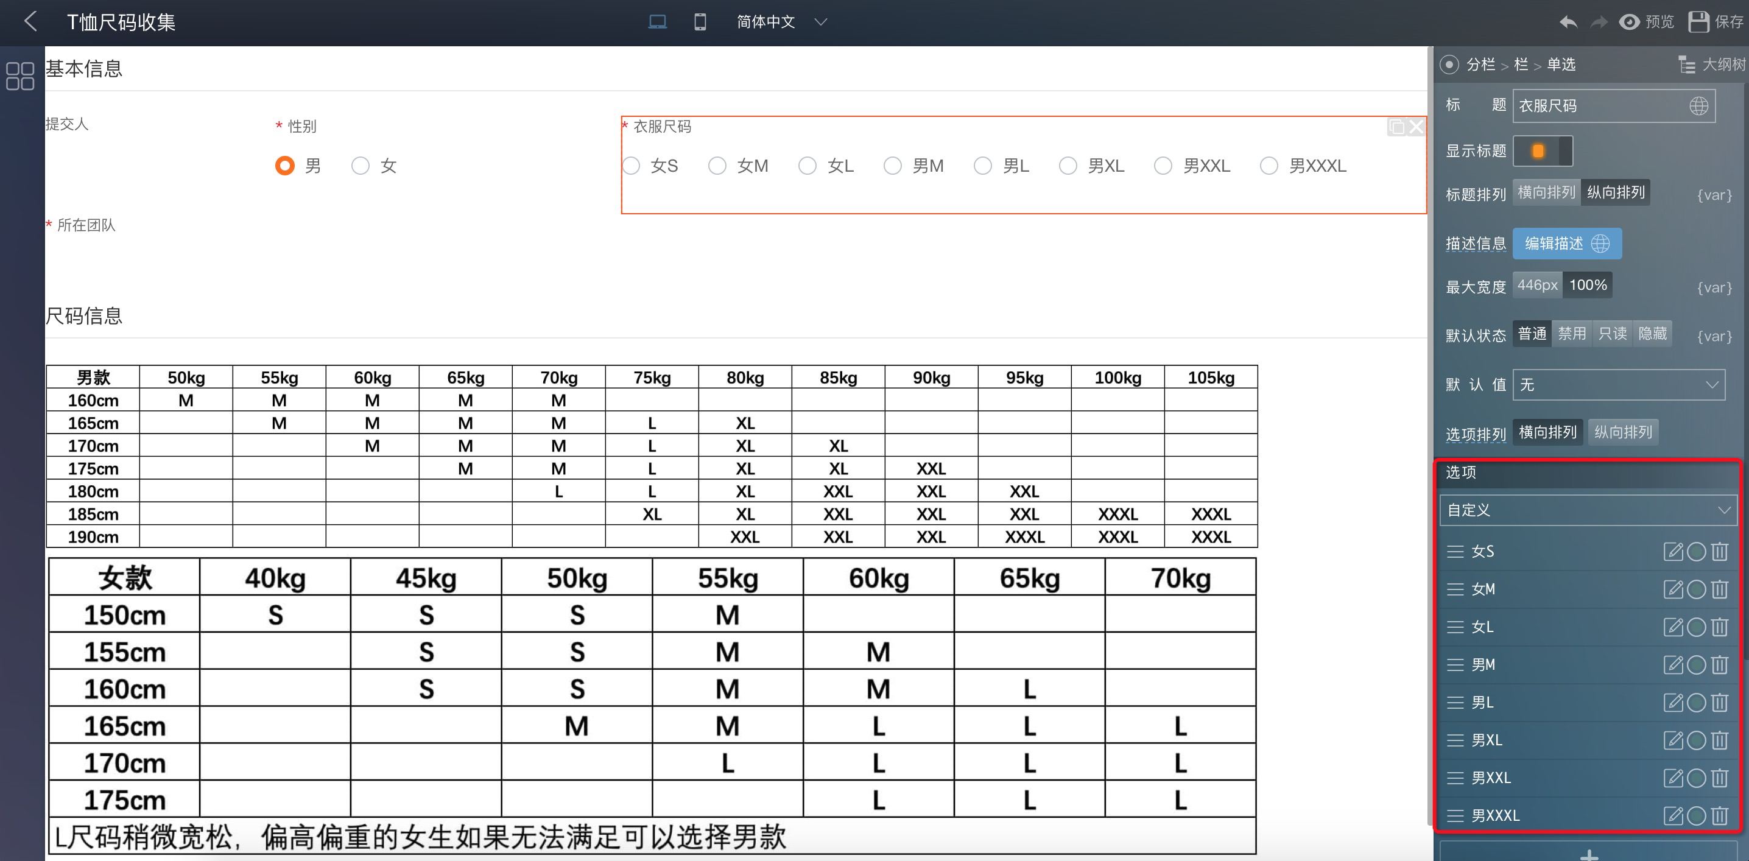Switch to mobile device view icon
Viewport: 1749px width, 861px height.
700,22
